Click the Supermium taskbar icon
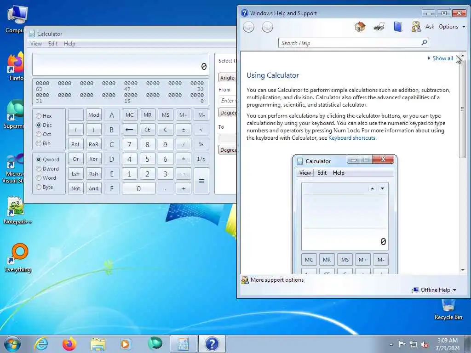The width and height of the screenshot is (471, 353). [155, 344]
